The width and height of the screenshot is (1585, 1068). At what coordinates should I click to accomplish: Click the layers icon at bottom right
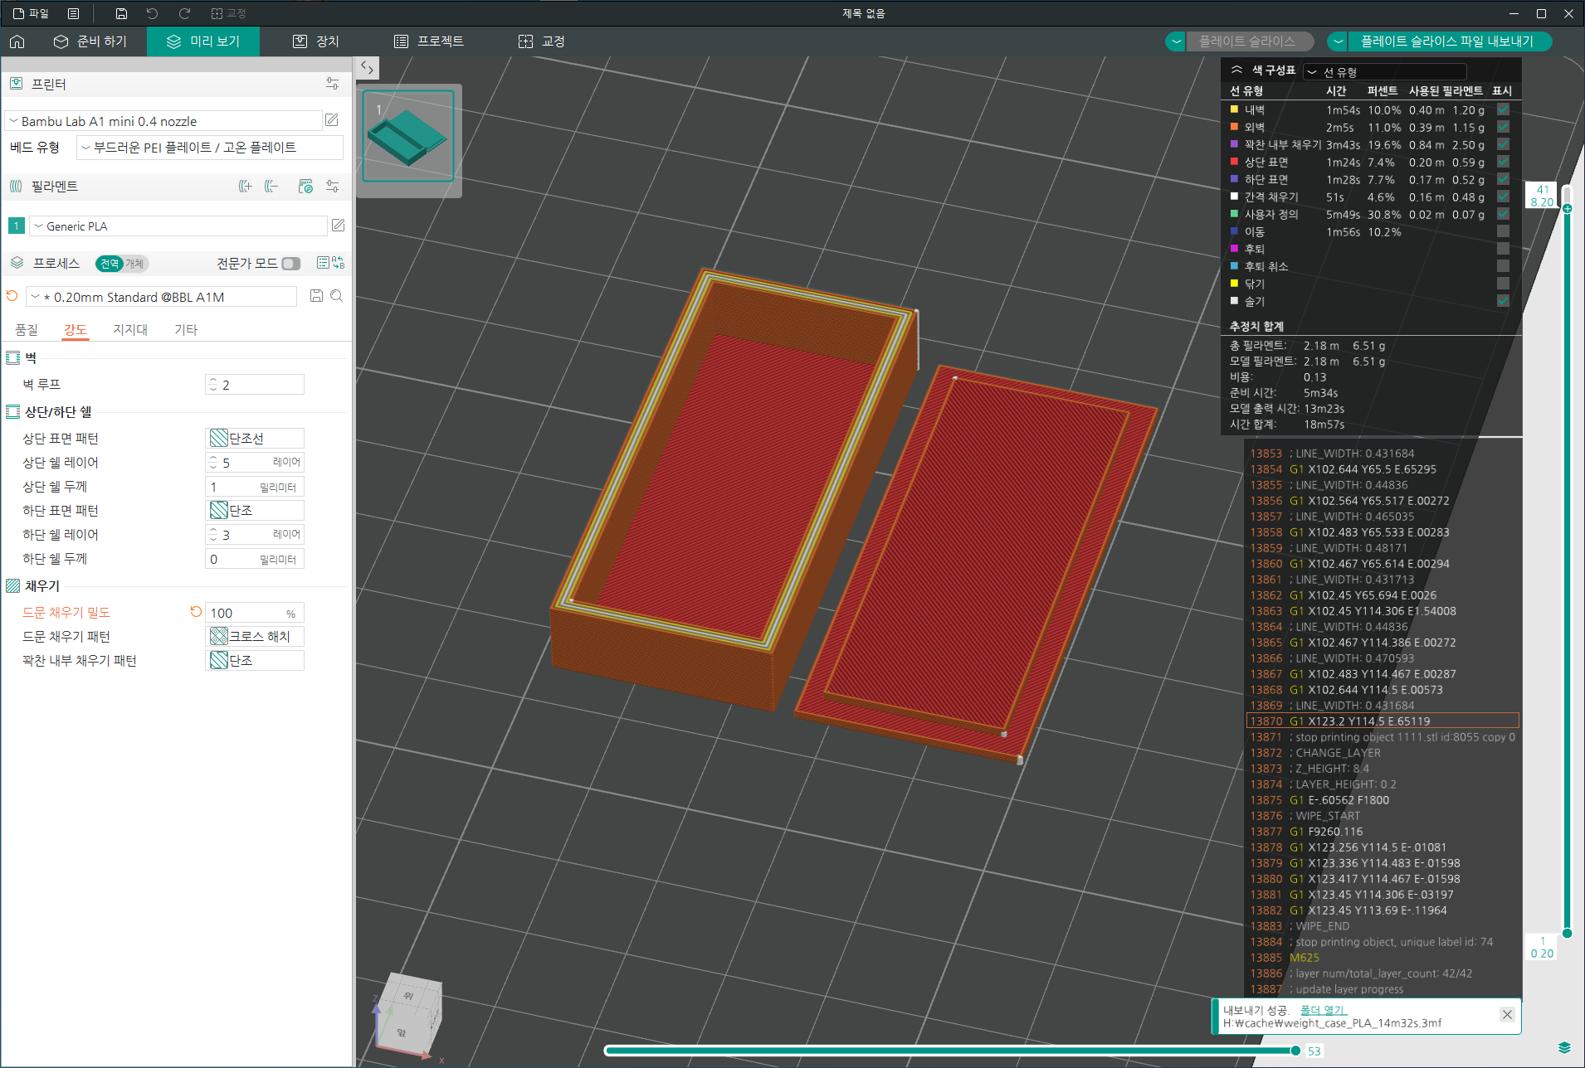click(1564, 1047)
